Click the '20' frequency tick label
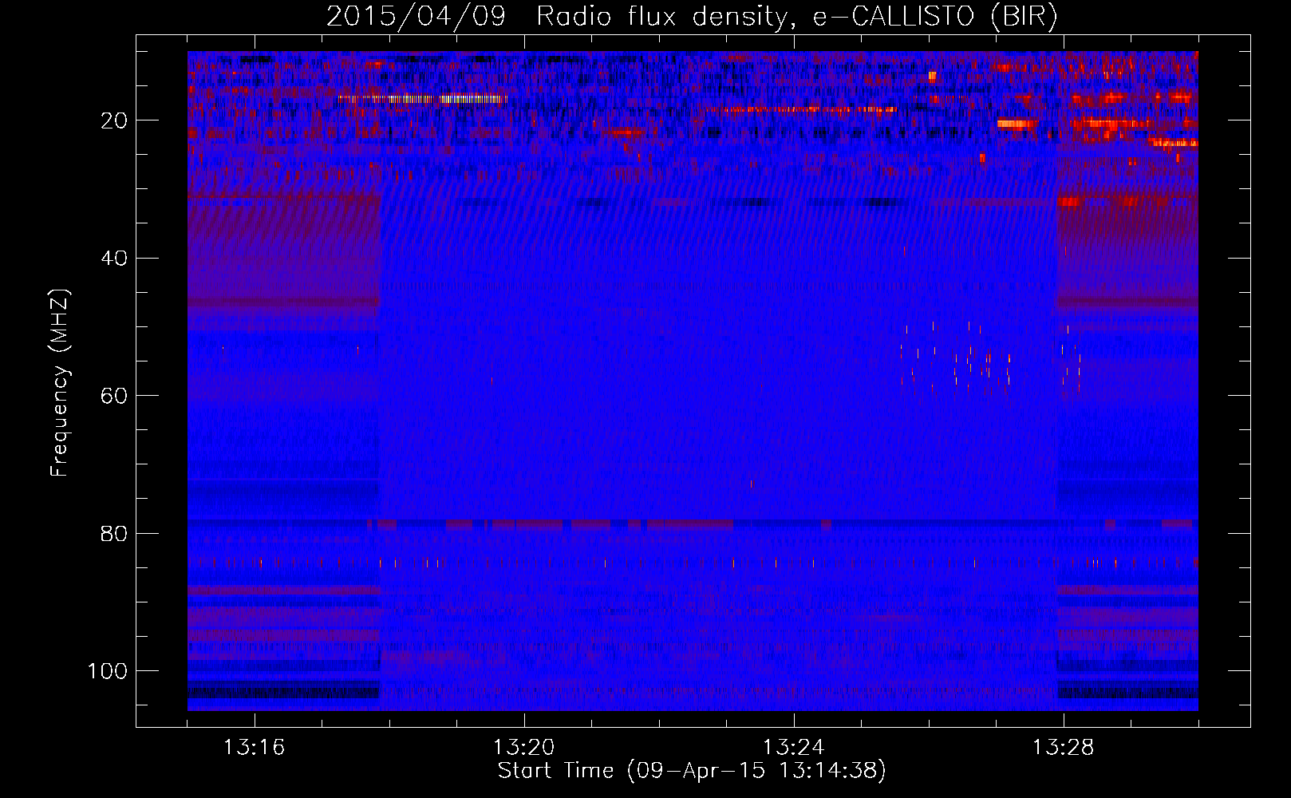1291x798 pixels. point(115,120)
